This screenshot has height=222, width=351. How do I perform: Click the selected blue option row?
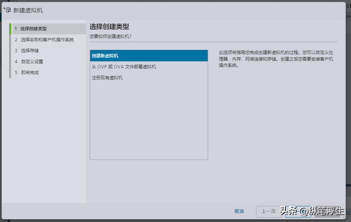click(x=148, y=55)
